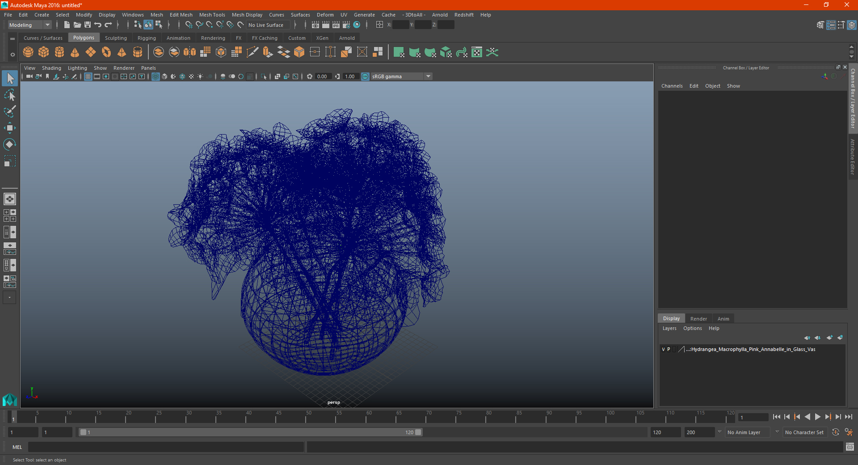Click the MEL command line input

pos(166,447)
